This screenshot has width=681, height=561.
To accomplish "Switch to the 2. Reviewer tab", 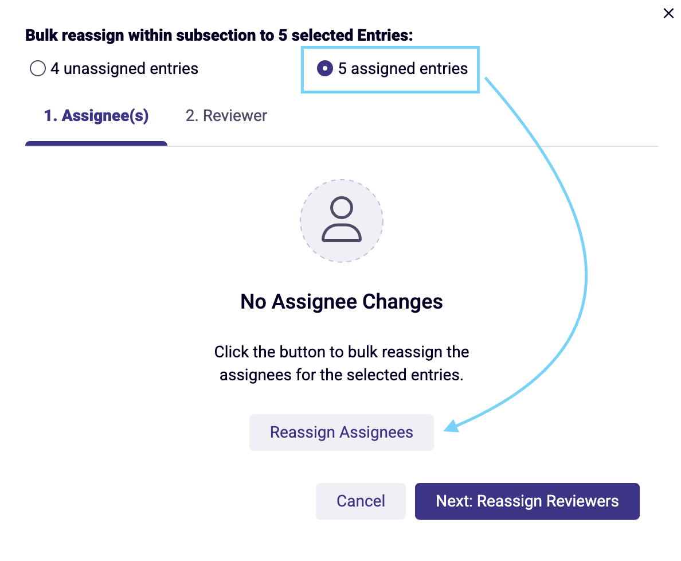I will [x=226, y=116].
